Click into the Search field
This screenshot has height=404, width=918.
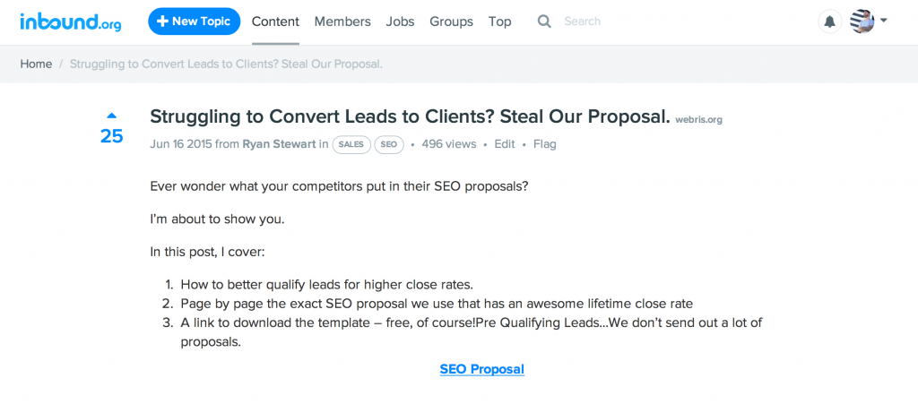pyautogui.click(x=628, y=21)
